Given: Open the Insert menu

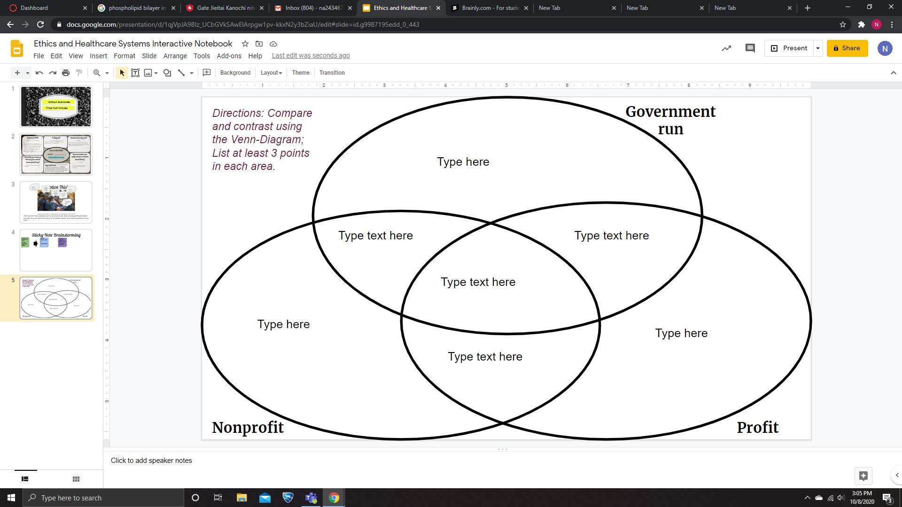Looking at the screenshot, I should click(x=98, y=56).
